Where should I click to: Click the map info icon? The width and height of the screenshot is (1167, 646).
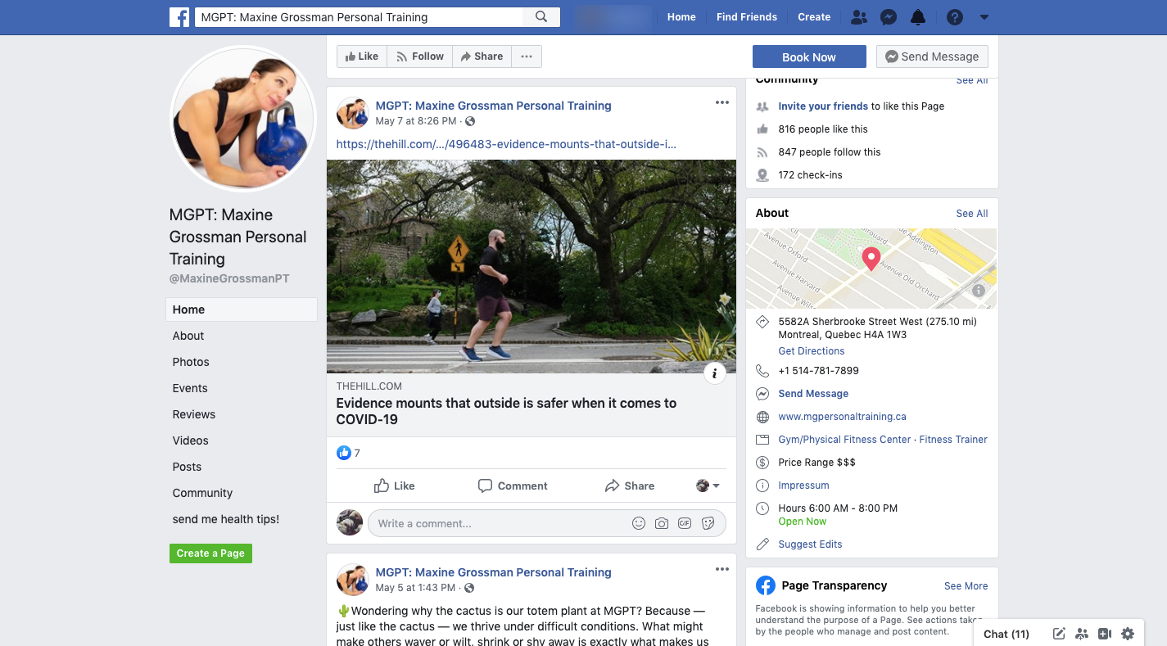pos(978,291)
